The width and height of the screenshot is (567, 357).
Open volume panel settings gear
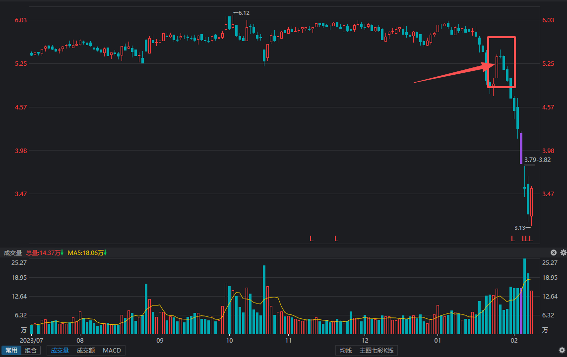click(563, 253)
